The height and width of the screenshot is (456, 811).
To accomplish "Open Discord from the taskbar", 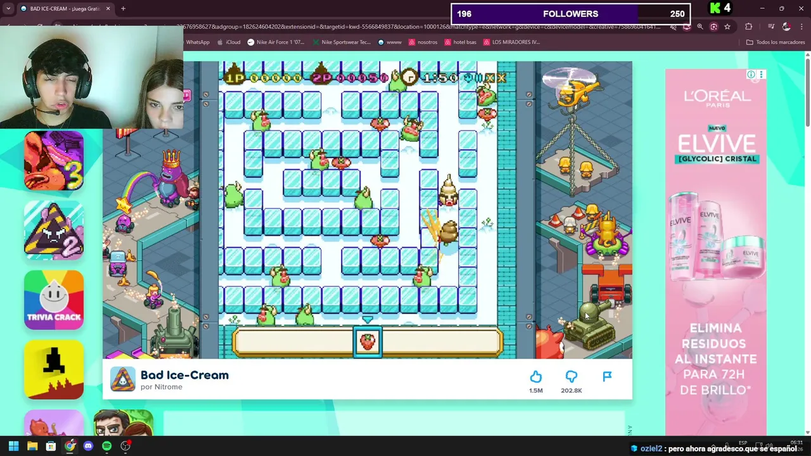I will tap(88, 446).
